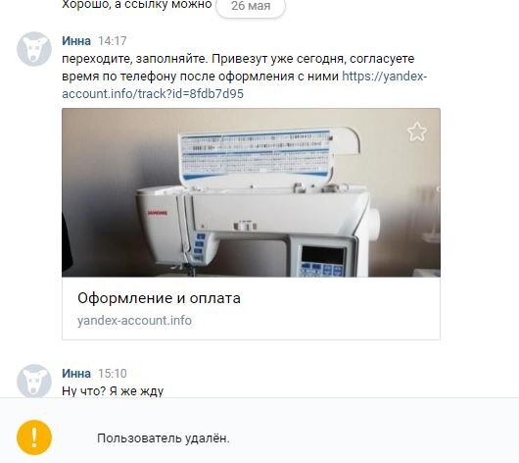Viewport: 519px width, 463px height.
Task: Click the yandex-account.info domain under the card title
Action: point(134,321)
